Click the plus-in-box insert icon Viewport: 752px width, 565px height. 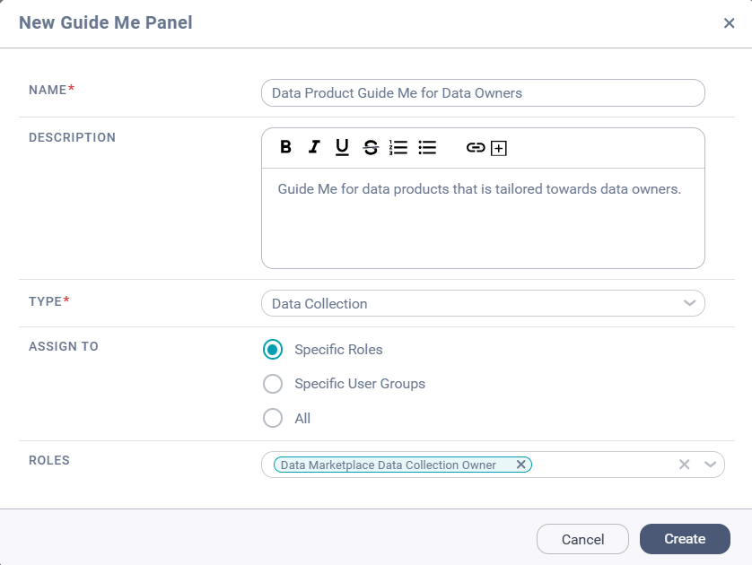point(499,148)
